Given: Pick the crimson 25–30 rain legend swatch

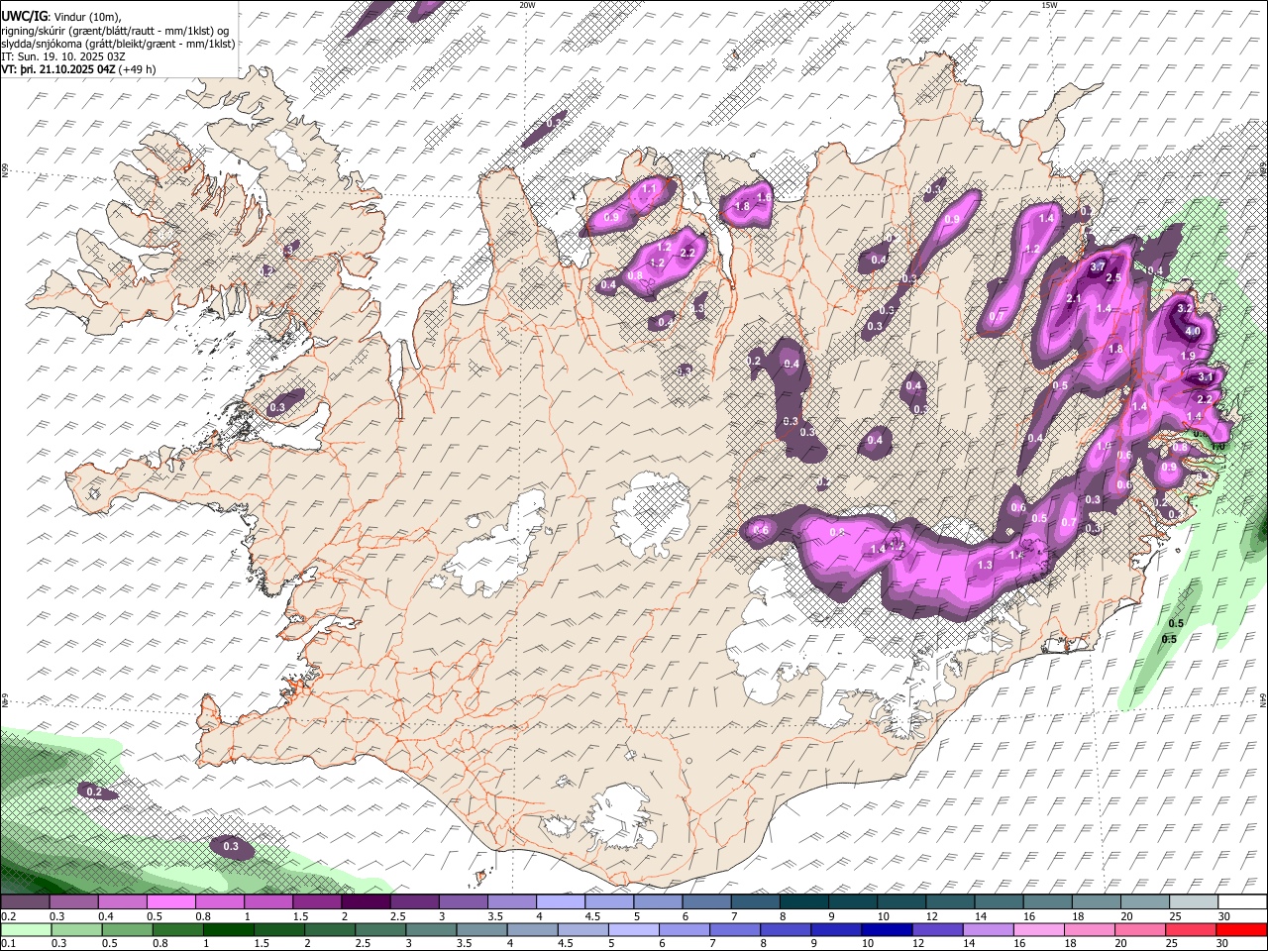Looking at the screenshot, I should click(1191, 930).
